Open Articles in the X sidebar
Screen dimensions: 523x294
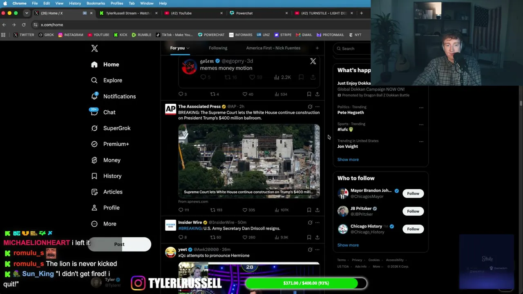tap(107, 192)
